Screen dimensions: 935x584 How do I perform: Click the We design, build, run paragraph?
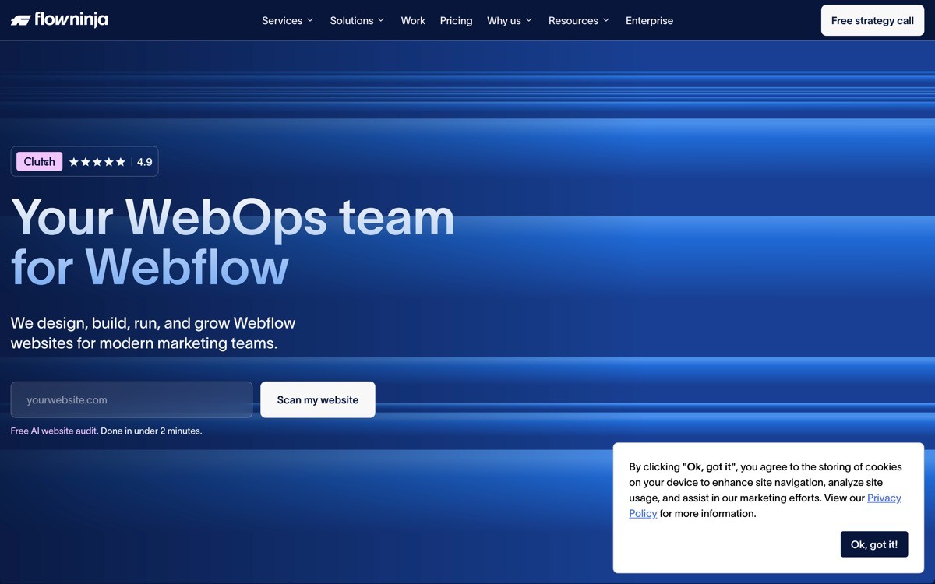(153, 332)
